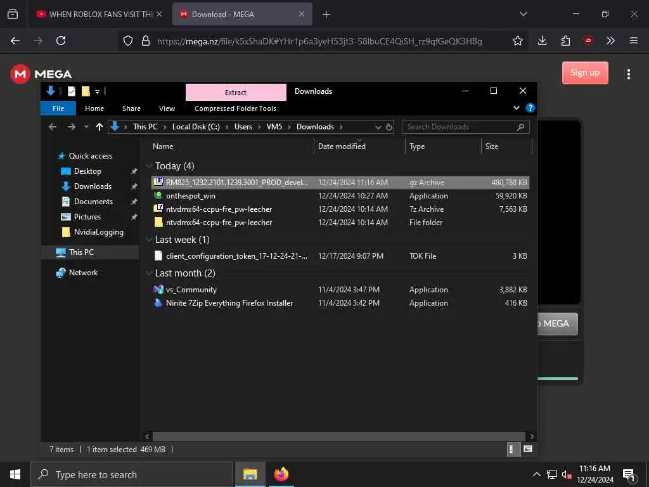The image size is (649, 487).
Task: Open the Windows Start menu
Action: coord(15,474)
